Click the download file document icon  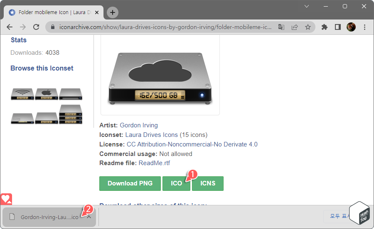pos(12,217)
